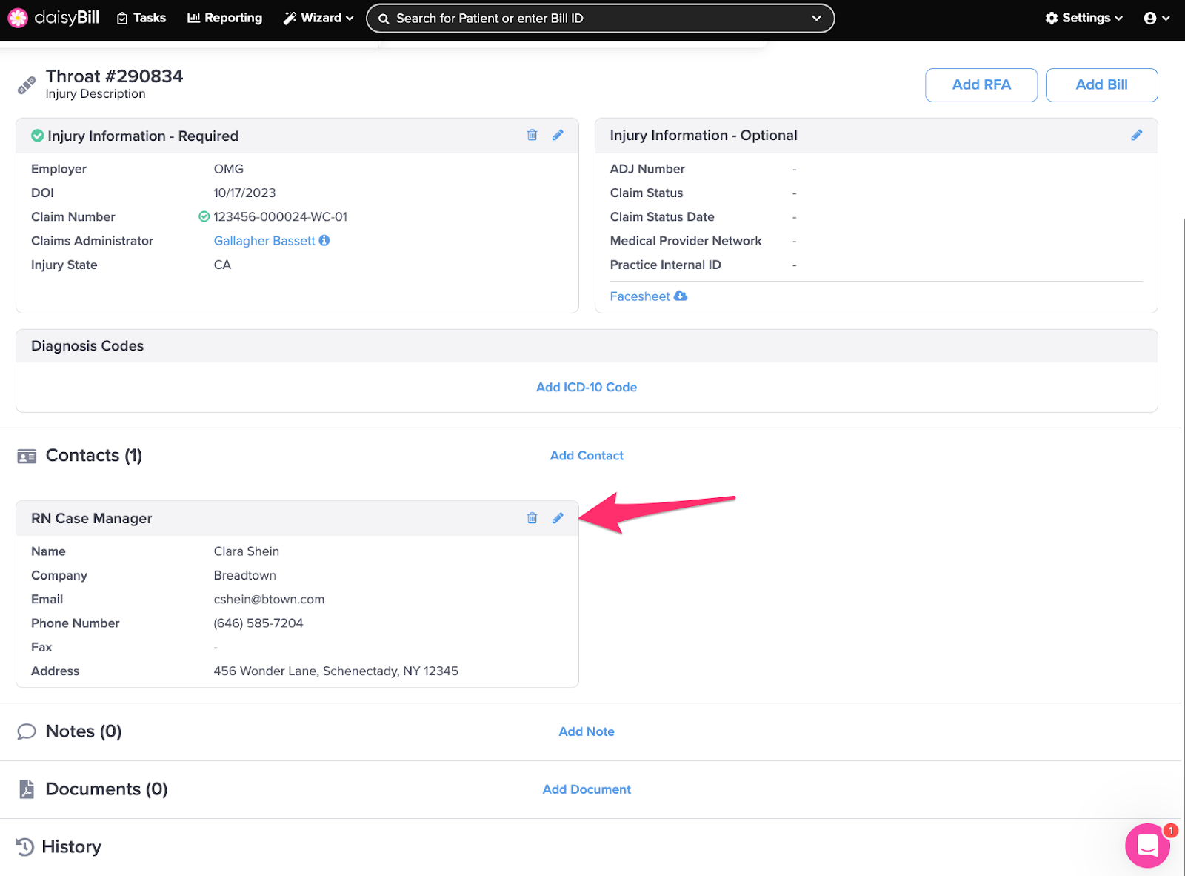Click the green check next to Claim Number
This screenshot has height=876, width=1185.
(204, 216)
